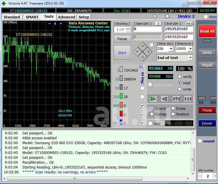Decrease API number with minus button
Viewport: 218px width, 184px height.
click(200, 176)
